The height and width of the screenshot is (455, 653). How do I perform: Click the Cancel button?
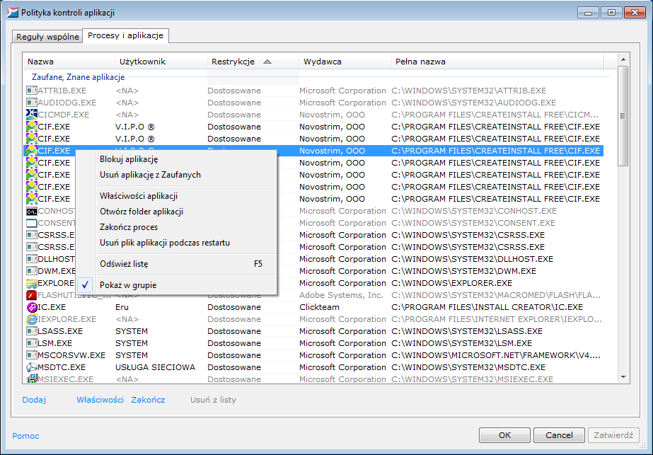tap(559, 435)
